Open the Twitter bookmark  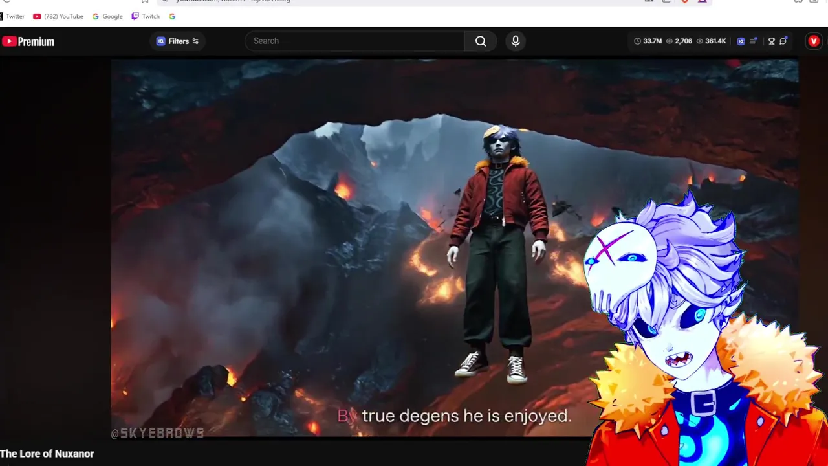click(x=11, y=16)
